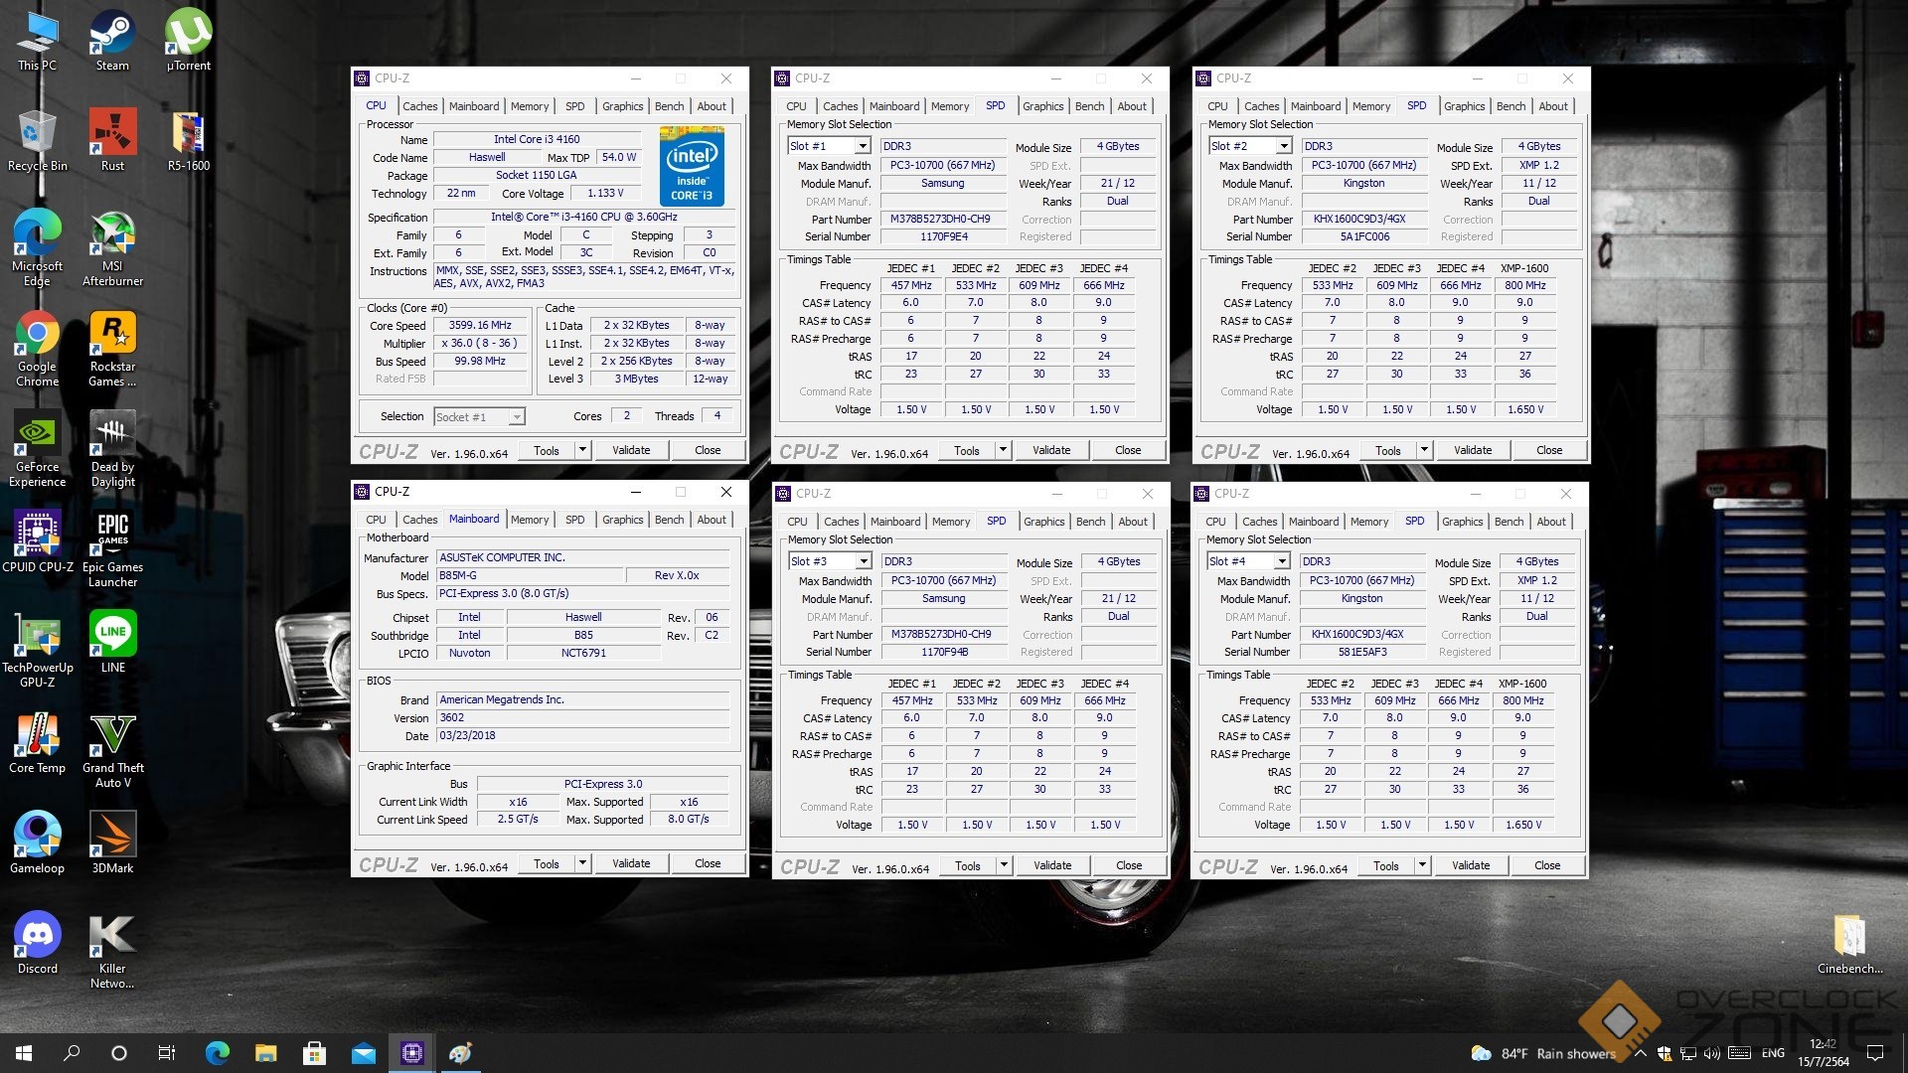Viewport: 1908px width, 1073px height.
Task: Open the volume control in tray
Action: [1711, 1053]
